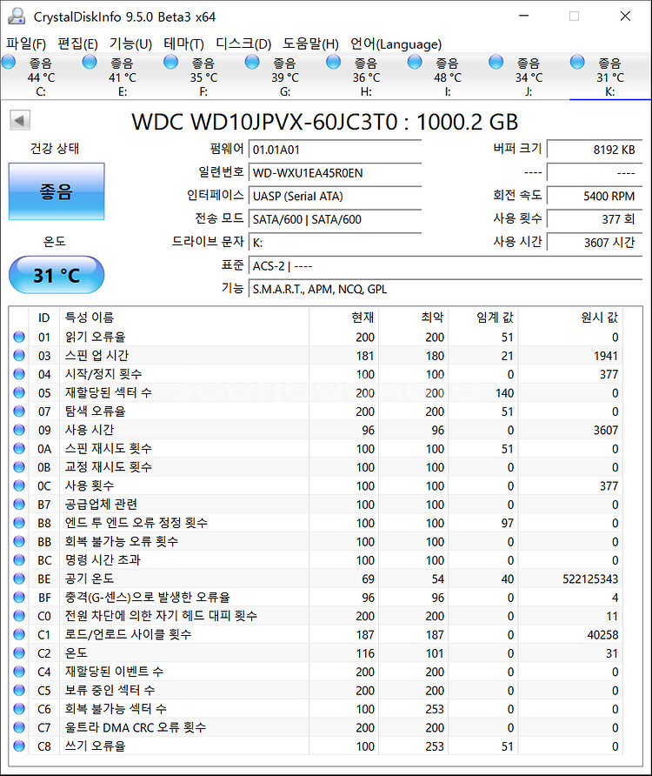Click raw value 522125343
652x776 pixels.
point(590,579)
